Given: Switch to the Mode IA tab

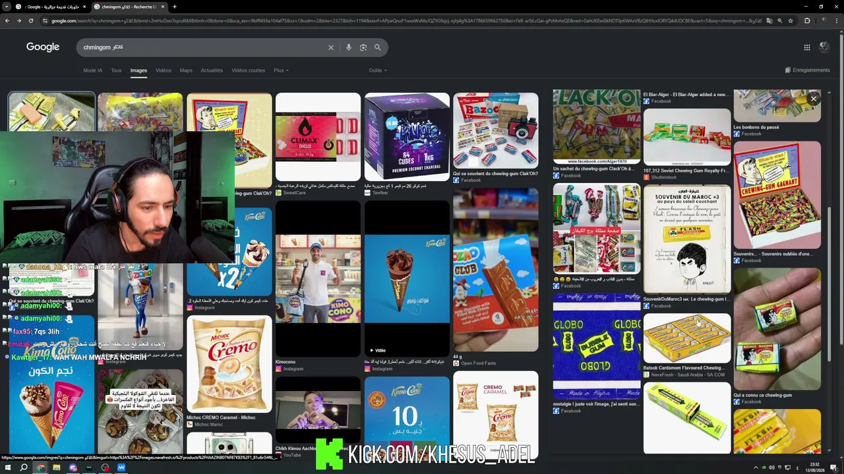Looking at the screenshot, I should (x=92, y=70).
